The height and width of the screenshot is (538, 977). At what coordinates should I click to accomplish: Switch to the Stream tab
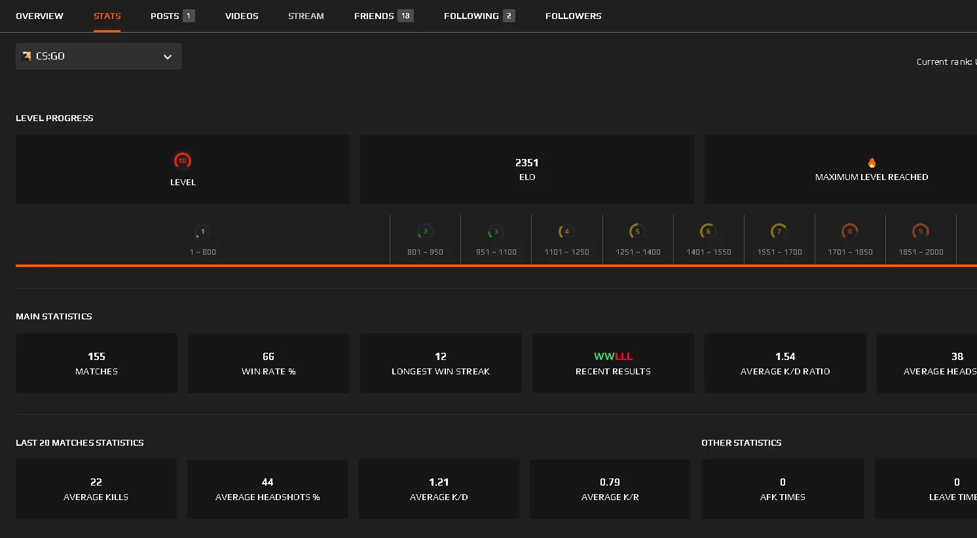pos(306,16)
